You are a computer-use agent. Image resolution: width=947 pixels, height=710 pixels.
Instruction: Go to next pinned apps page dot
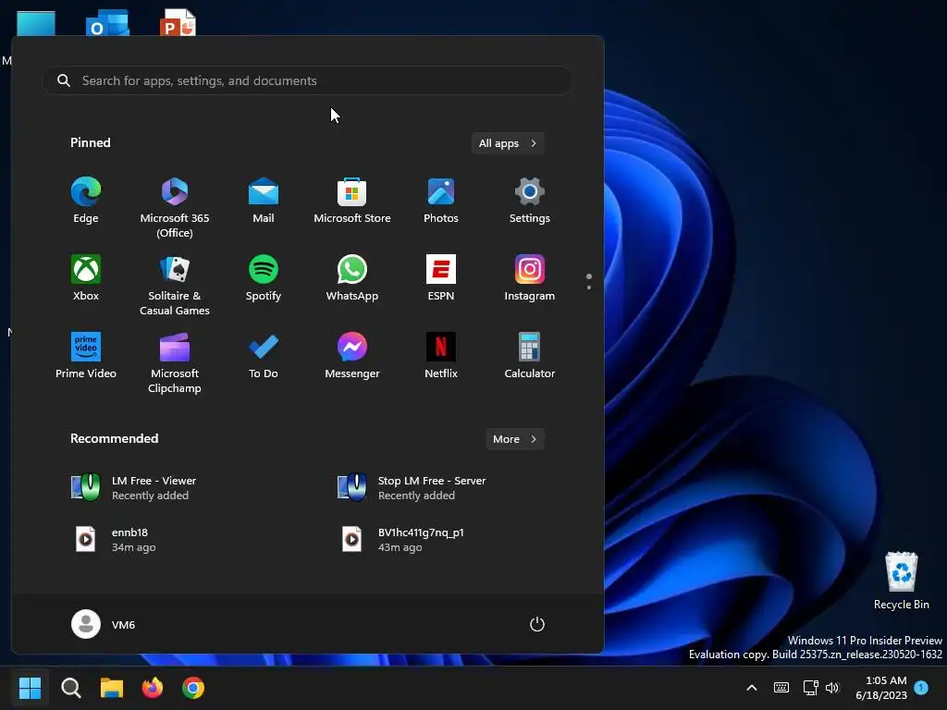589,288
